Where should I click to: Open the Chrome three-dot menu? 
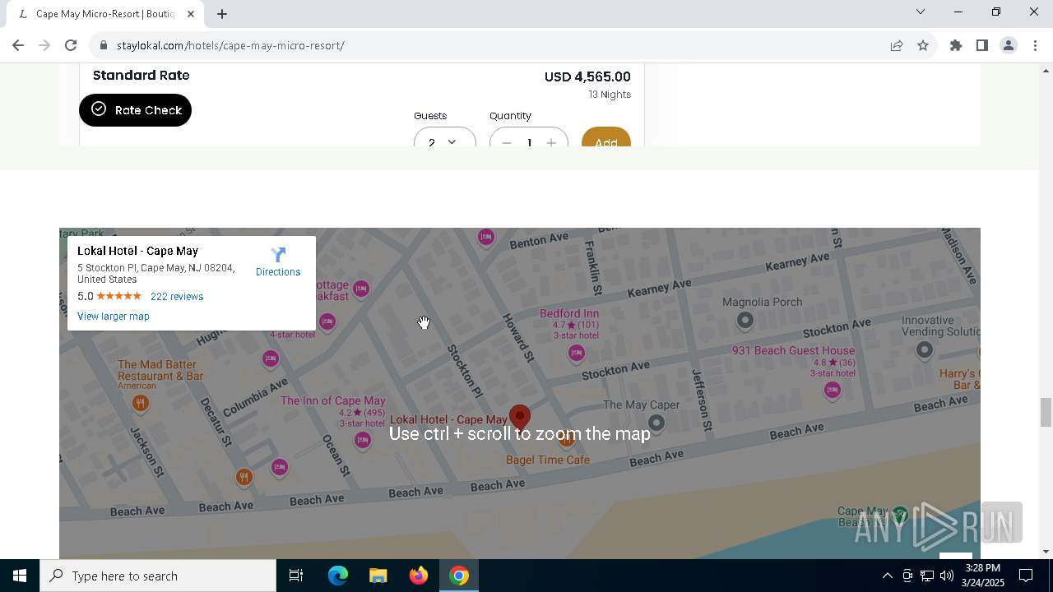point(1035,45)
